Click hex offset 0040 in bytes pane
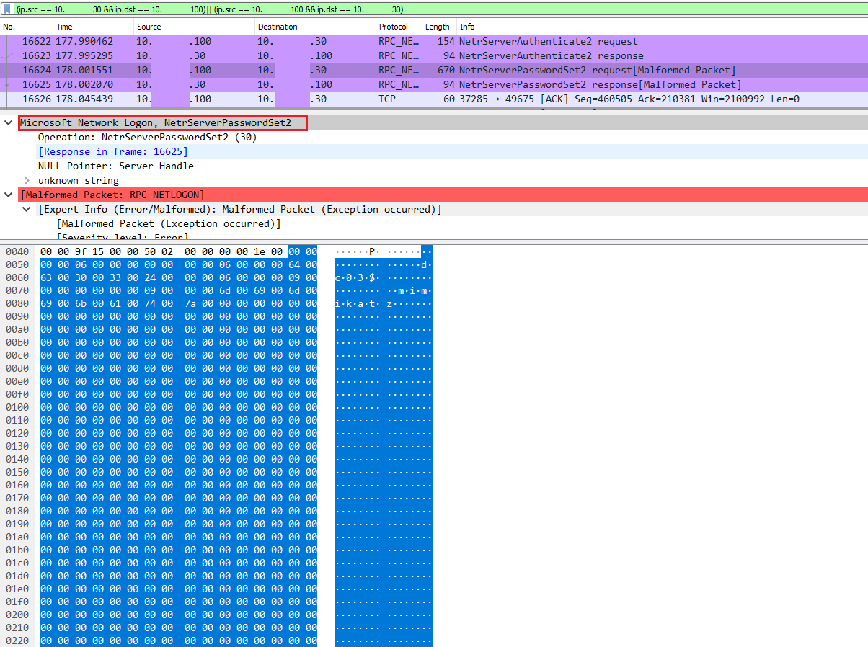Viewport: 868px width, 647px height. pos(17,251)
